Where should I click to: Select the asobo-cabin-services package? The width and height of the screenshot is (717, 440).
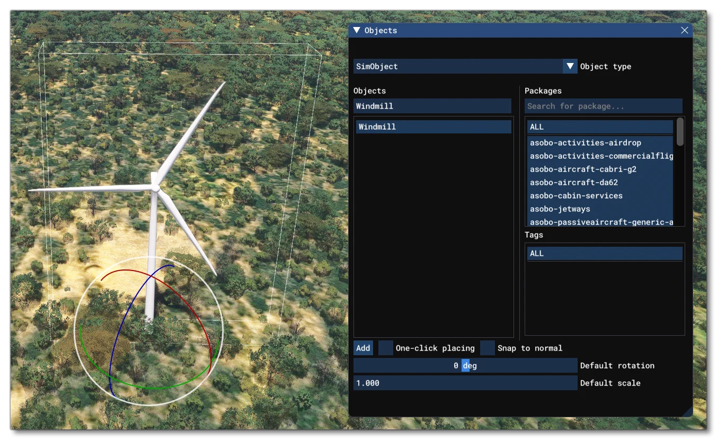pos(600,196)
